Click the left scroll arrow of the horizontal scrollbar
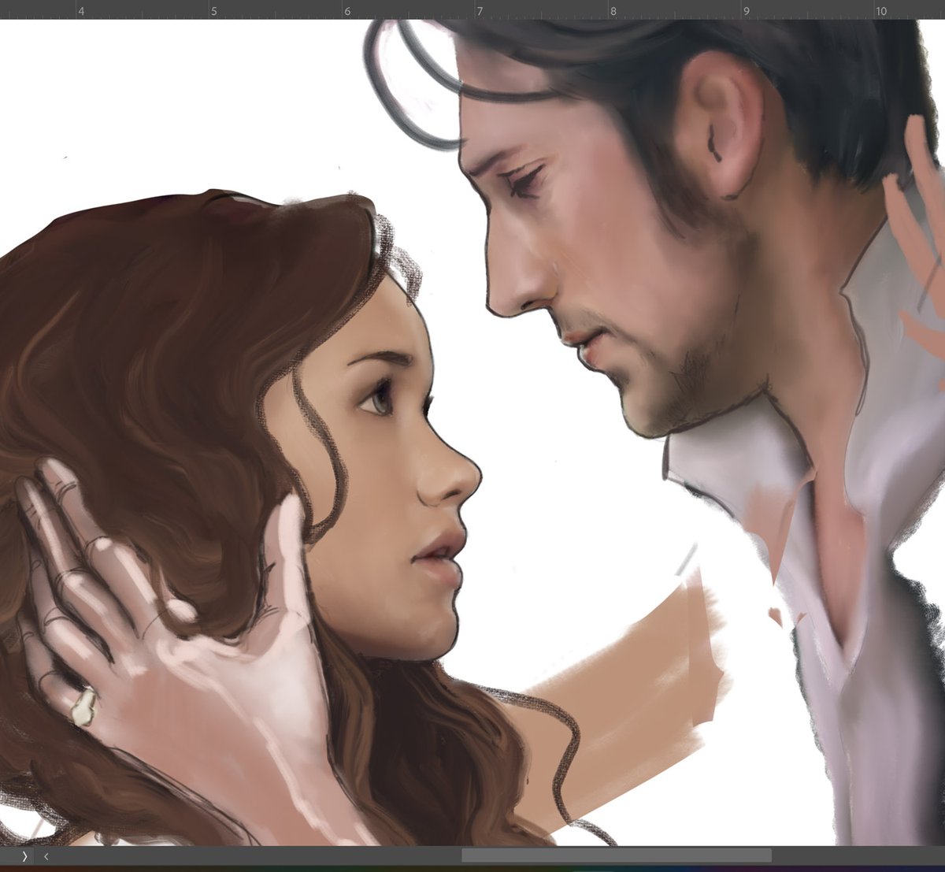This screenshot has height=872, width=945. coord(46,855)
